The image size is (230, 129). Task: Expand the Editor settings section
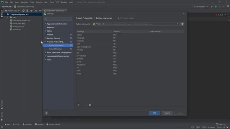pyautogui.click(x=45, y=31)
